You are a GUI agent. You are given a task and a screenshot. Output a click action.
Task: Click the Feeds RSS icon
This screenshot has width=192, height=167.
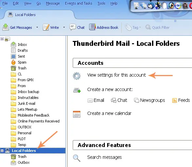click(175, 101)
